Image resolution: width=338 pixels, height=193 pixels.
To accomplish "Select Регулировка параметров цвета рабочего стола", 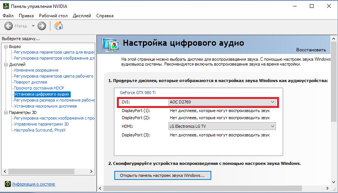I will [54, 76].
